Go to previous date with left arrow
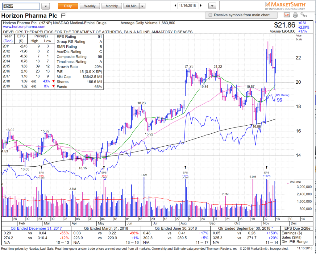This screenshot has height=254, width=316. [x=176, y=6]
